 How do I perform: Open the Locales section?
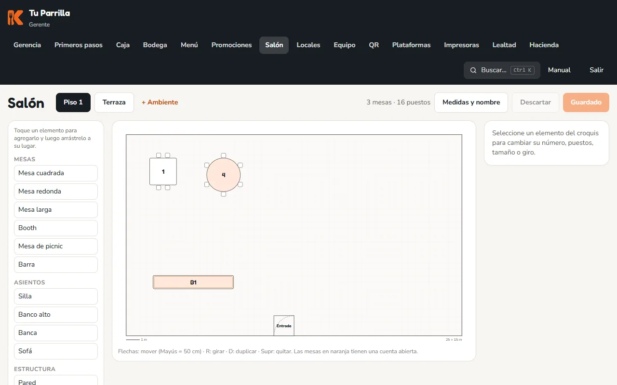coord(308,45)
